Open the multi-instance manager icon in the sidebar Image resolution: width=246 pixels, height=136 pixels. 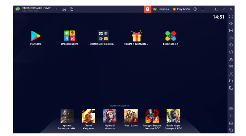pos(231,59)
